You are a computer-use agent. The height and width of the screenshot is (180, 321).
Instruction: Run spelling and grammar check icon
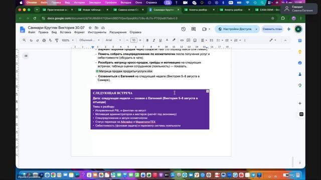(50, 40)
